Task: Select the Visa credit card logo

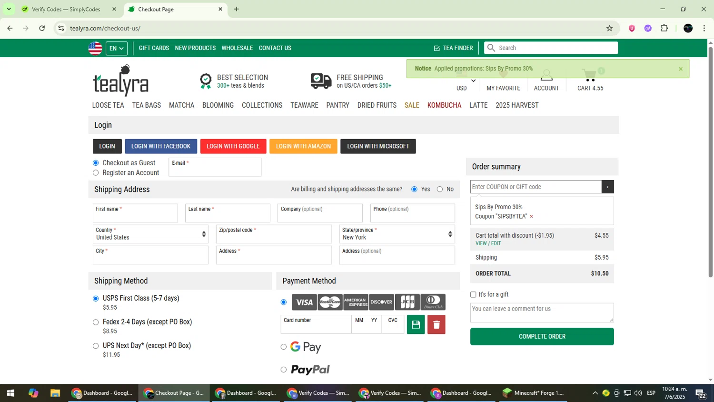Action: (x=304, y=302)
